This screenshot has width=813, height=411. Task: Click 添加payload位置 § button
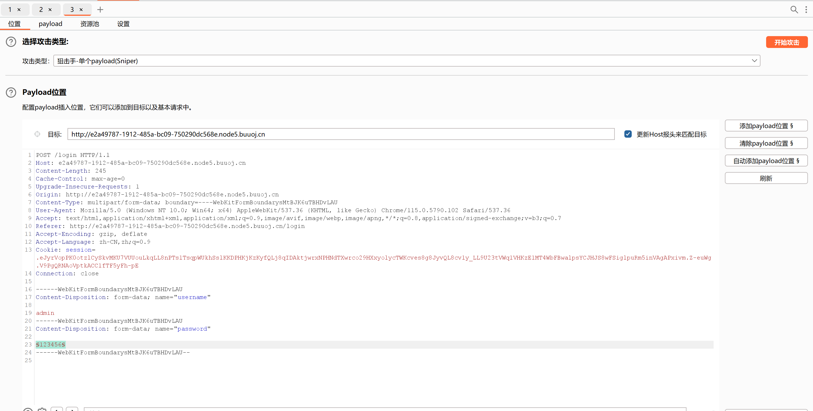click(x=766, y=126)
